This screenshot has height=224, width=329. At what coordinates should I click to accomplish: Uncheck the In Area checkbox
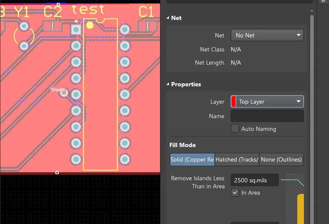(x=235, y=193)
